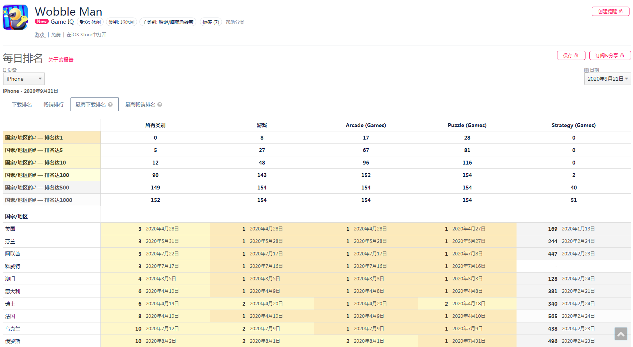Open the iPhone device dropdown
This screenshot has height=347, width=633.
pyautogui.click(x=24, y=79)
